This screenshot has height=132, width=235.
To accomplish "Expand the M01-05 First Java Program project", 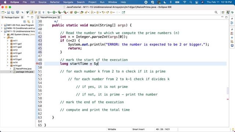I will (x=2, y=25).
